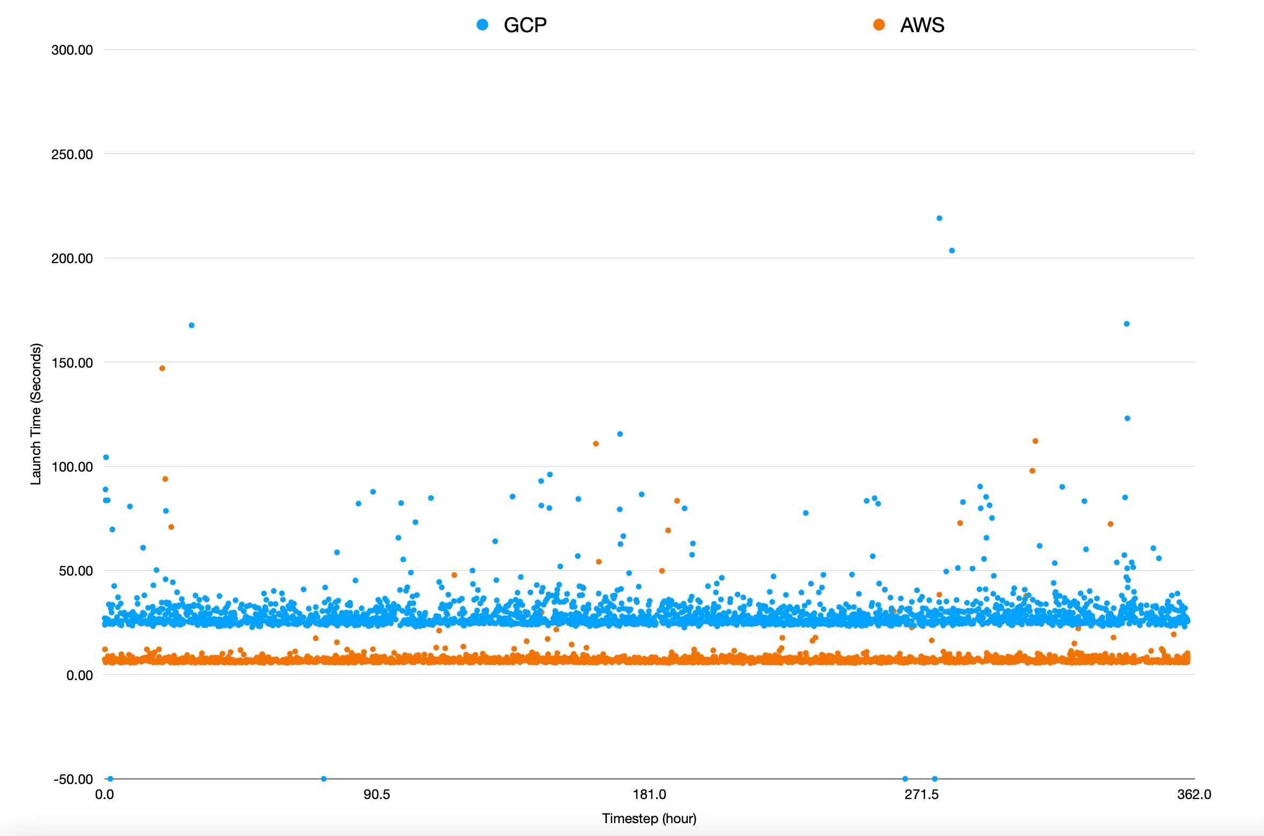
Task: Click the Timestep (hour) axis title
Action: [649, 818]
